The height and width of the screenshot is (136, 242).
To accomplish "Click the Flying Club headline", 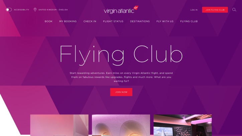I will coord(121,55).
